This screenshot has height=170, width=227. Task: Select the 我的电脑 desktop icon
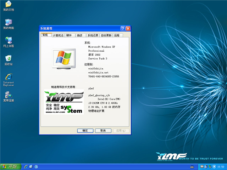[9, 24]
